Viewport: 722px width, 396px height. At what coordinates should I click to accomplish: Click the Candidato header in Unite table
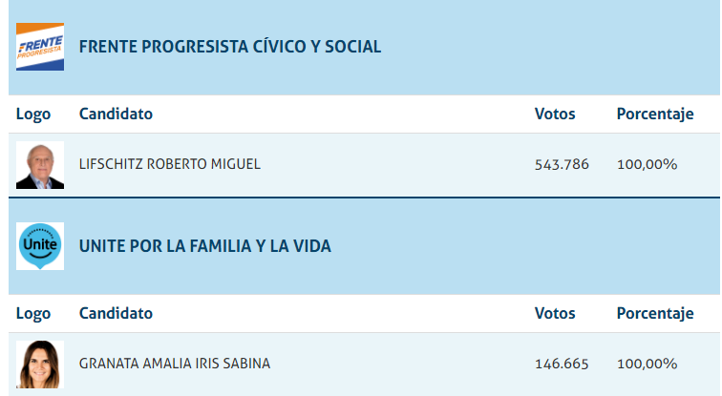pos(116,313)
